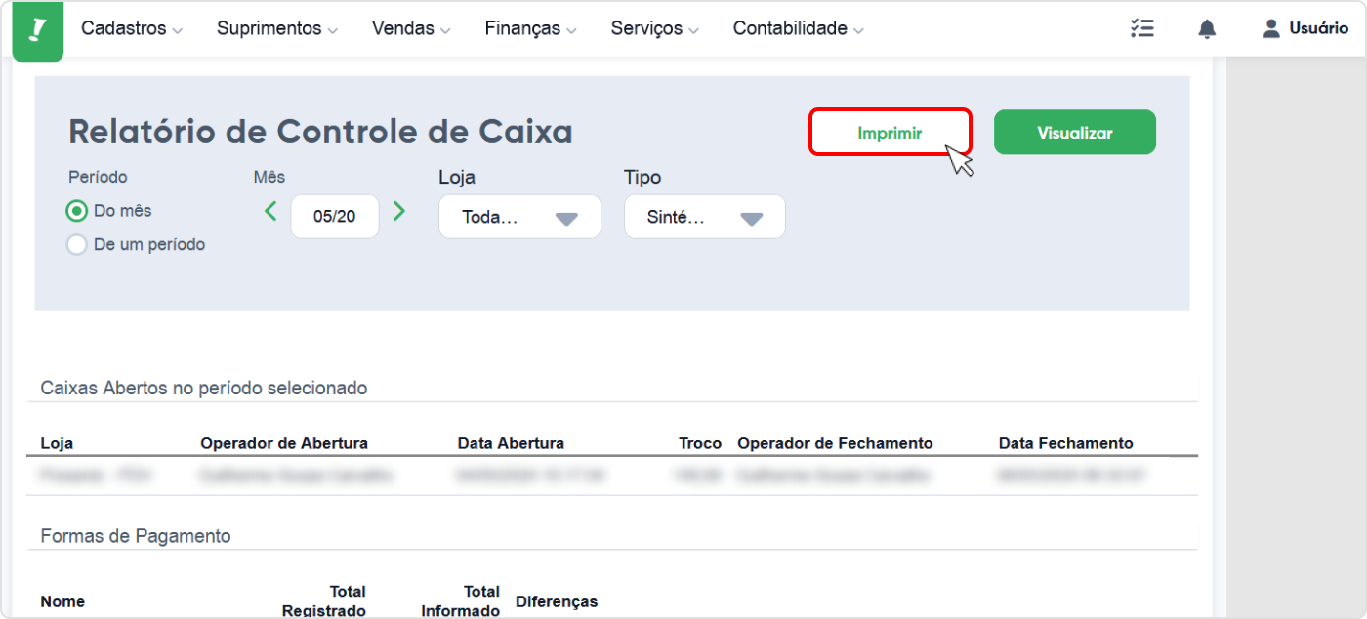Open the Loja dropdown
The image size is (1367, 619).
[x=519, y=217]
